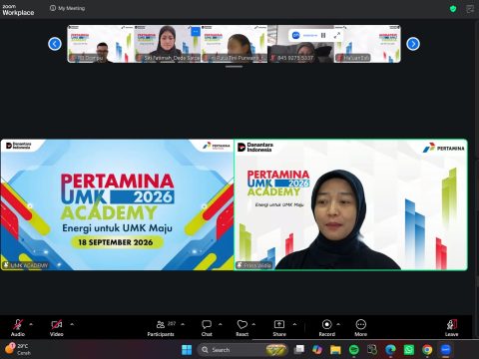
Task: Open File Explorer from taskbar
Action: tap(335, 350)
